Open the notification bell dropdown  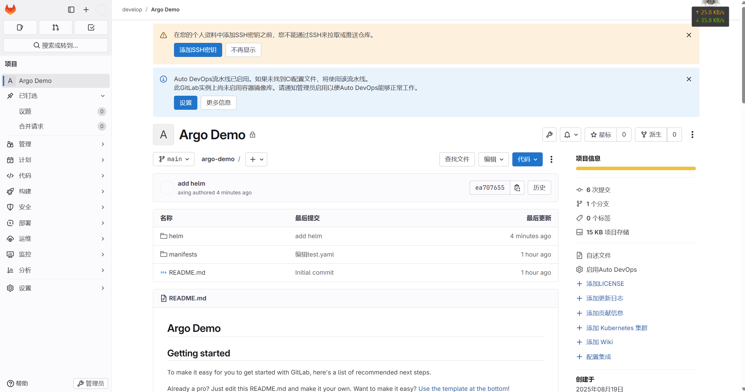pyautogui.click(x=570, y=135)
